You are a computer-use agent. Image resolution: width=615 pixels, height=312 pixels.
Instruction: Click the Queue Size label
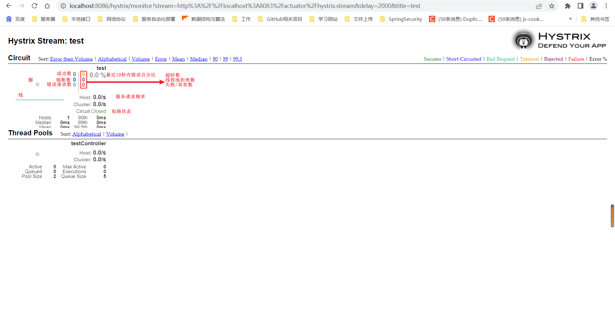tap(73, 176)
